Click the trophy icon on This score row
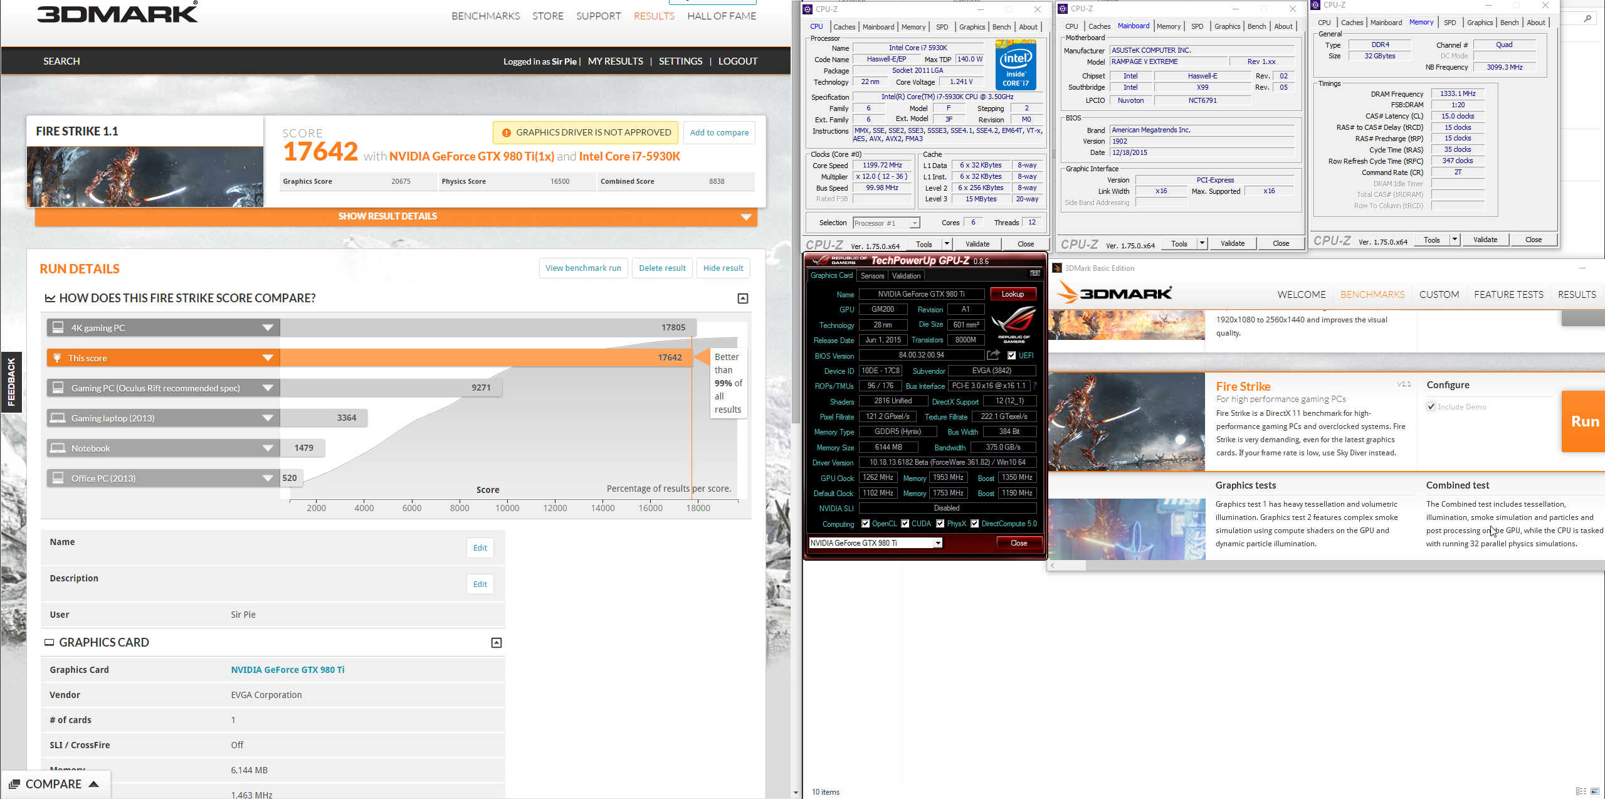The width and height of the screenshot is (1605, 799). point(57,357)
